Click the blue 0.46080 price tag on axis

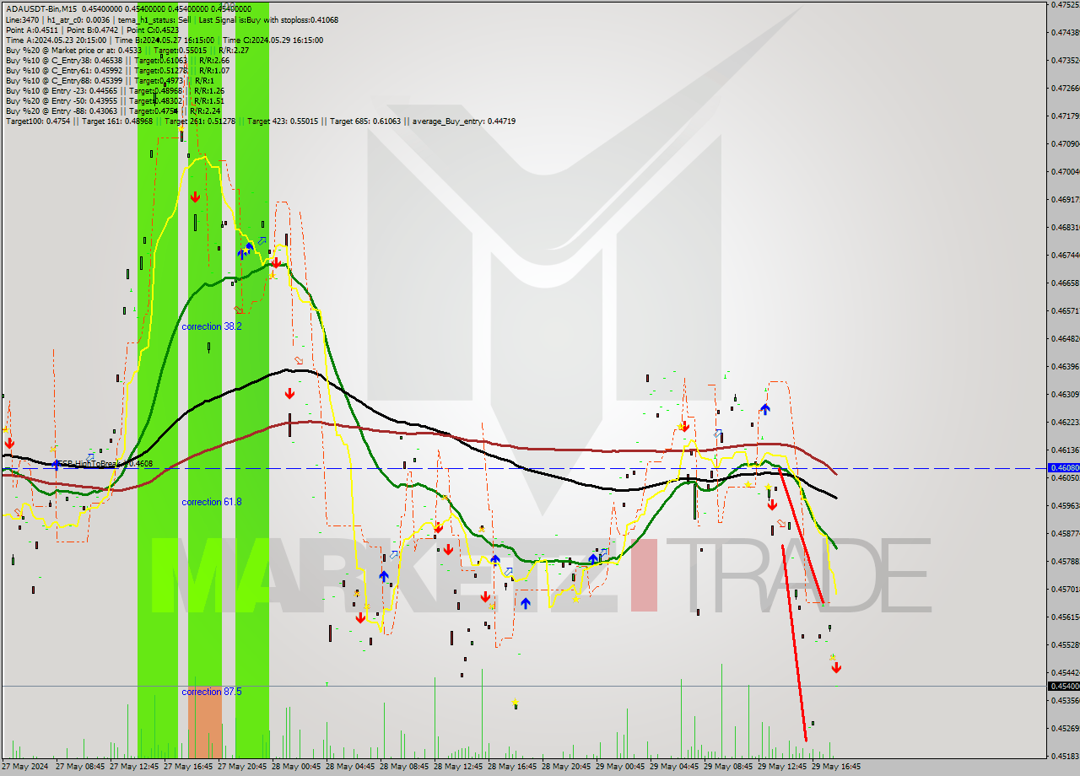coord(1062,467)
